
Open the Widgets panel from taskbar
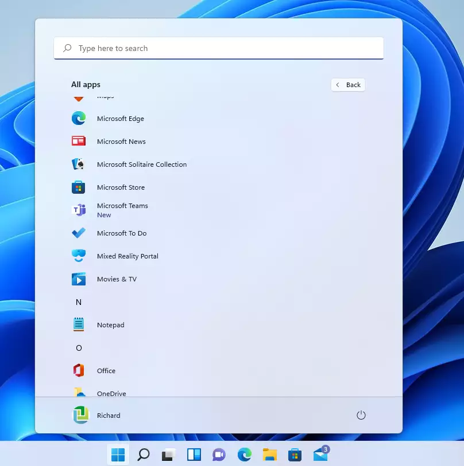(194, 455)
